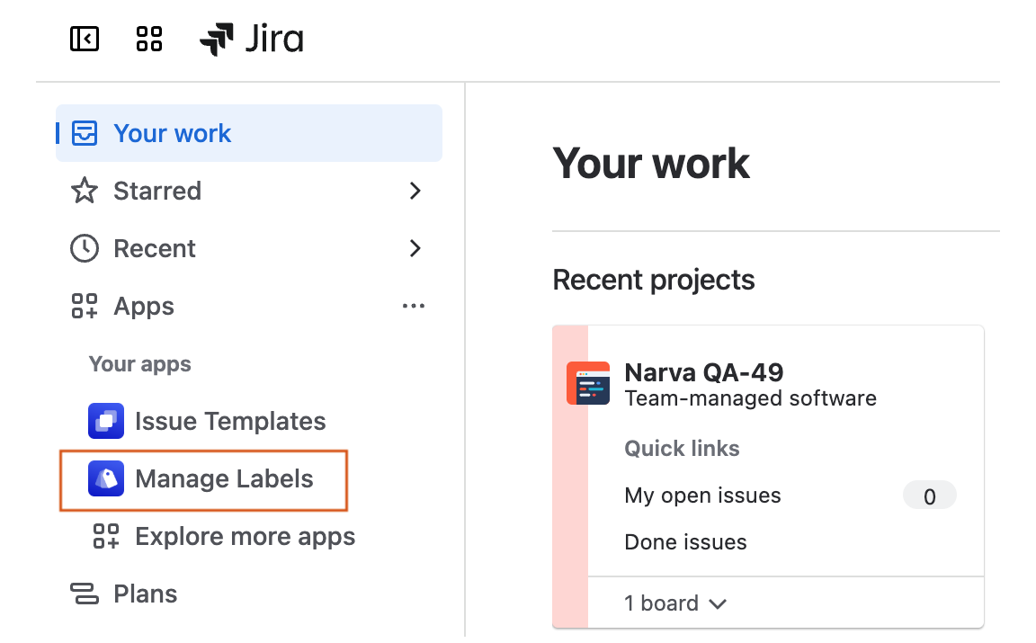
Task: Collapse the sidebar using the panel icon
Action: [x=85, y=40]
